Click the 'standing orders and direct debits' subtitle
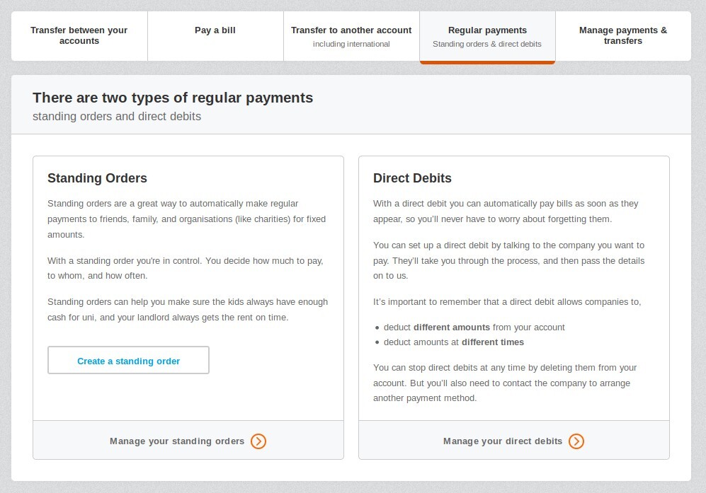This screenshot has height=493, width=706. click(x=117, y=117)
